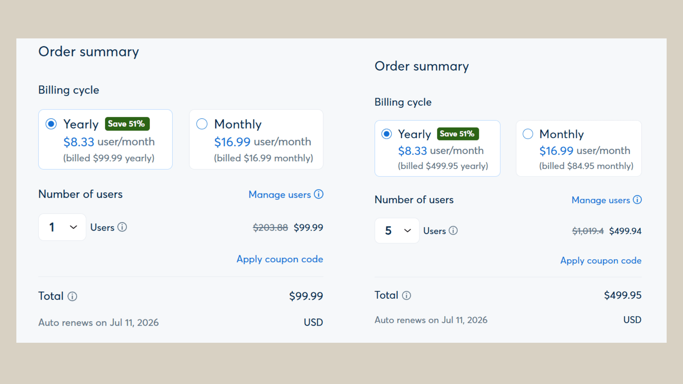Click the Save 51% badge in right summary

[x=457, y=134]
